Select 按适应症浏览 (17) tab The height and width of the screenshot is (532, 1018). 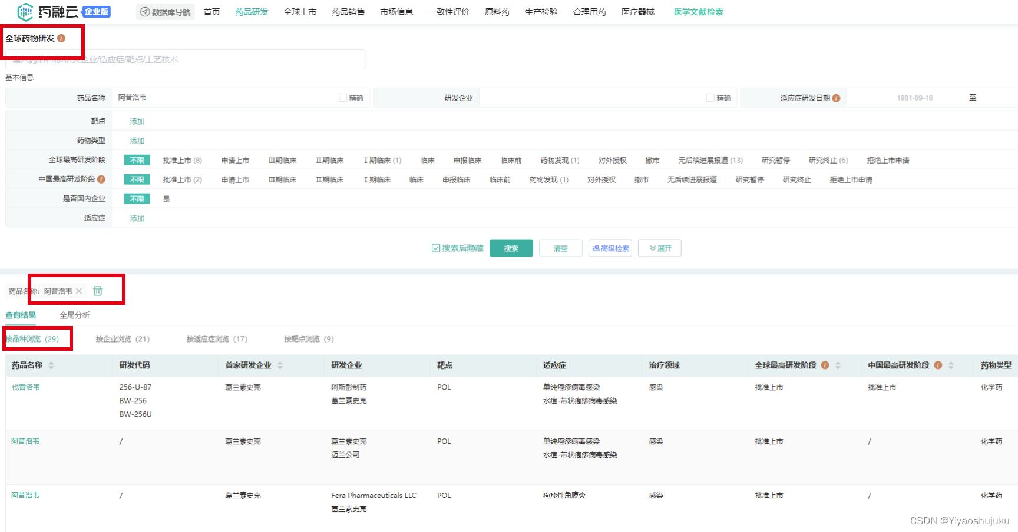[217, 339]
